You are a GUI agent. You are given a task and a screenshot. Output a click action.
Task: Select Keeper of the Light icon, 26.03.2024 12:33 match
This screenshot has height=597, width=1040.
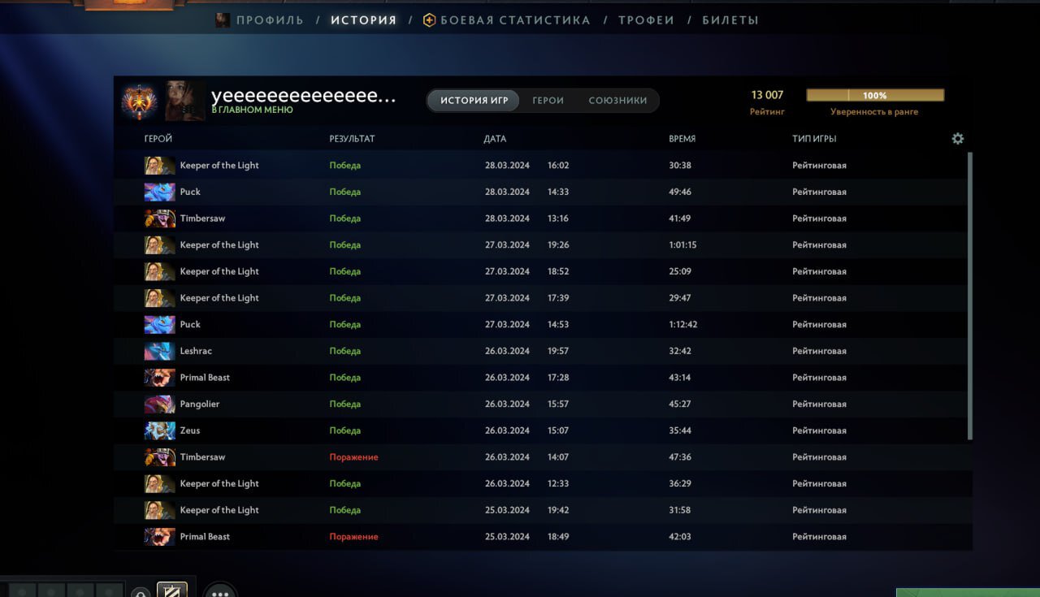[x=159, y=484]
